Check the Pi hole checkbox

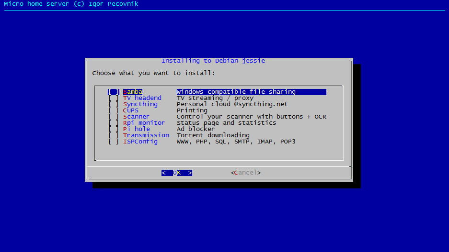[114, 129]
